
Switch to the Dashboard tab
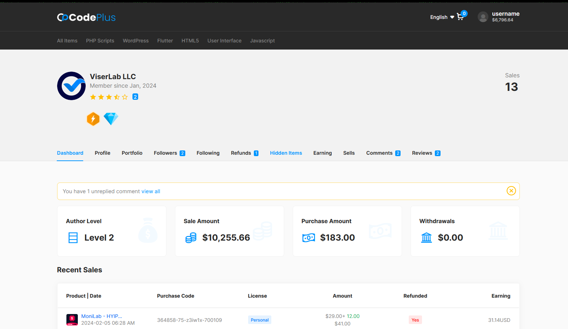pos(70,153)
